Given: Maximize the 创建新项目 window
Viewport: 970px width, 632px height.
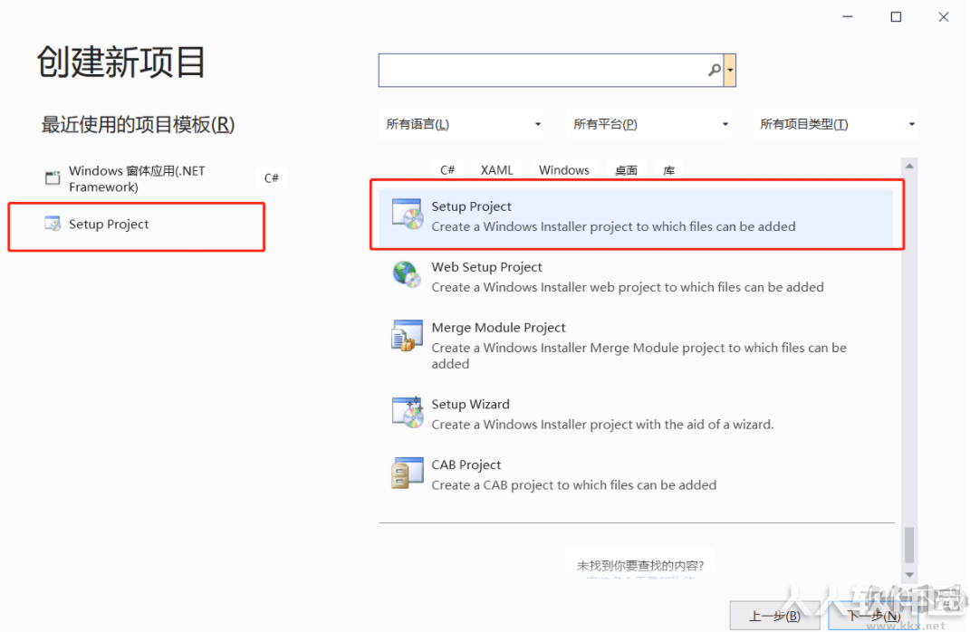Looking at the screenshot, I should point(896,16).
